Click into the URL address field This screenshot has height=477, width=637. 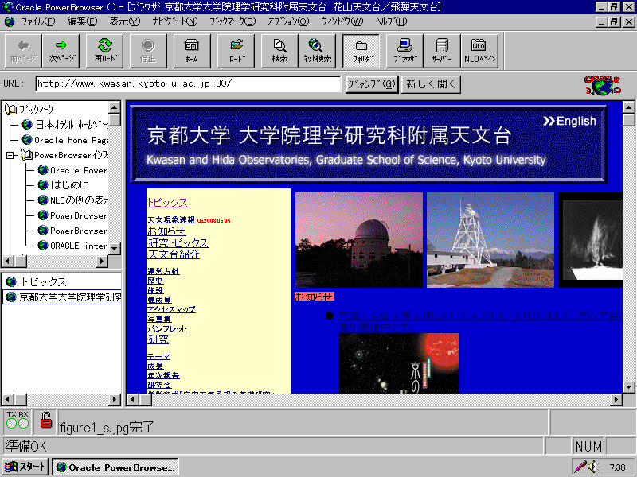click(x=188, y=84)
